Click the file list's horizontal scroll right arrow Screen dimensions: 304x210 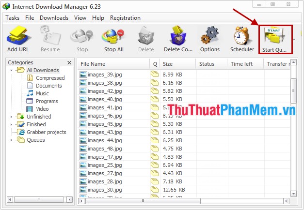pyautogui.click(x=286, y=201)
